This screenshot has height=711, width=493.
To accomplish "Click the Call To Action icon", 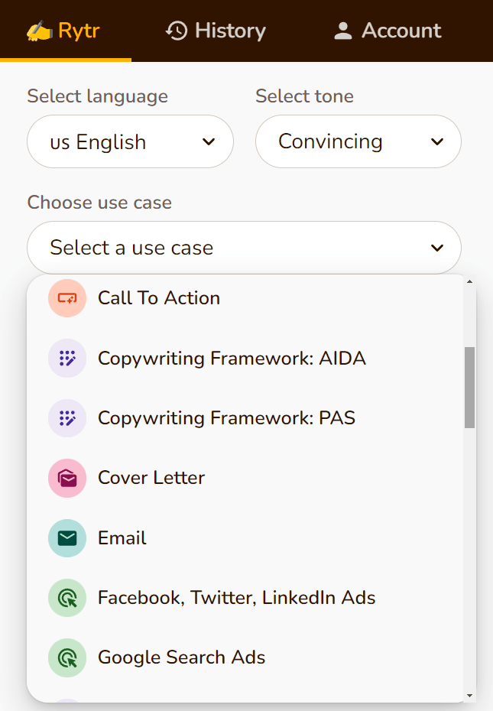I will click(66, 298).
